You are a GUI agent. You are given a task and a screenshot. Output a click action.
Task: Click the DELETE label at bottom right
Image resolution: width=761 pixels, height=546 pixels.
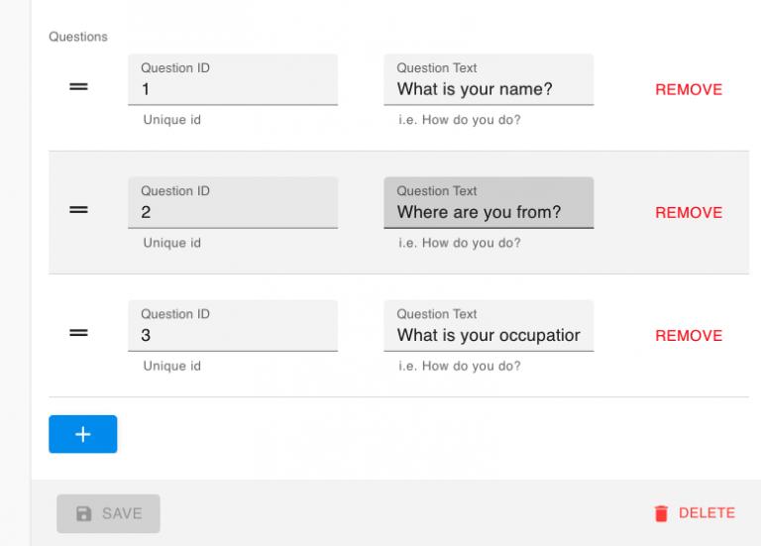707,513
